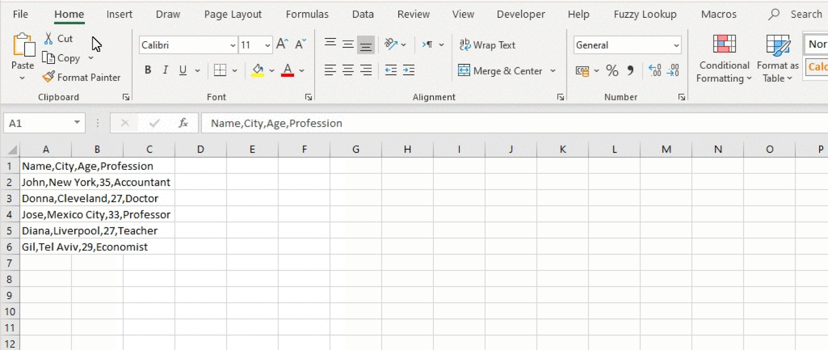Open the borders dropdown arrow
Screen dimensions: 828x350
[x=234, y=70]
